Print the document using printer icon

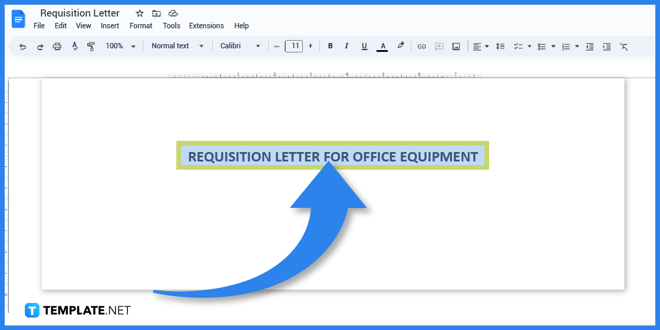tap(57, 46)
